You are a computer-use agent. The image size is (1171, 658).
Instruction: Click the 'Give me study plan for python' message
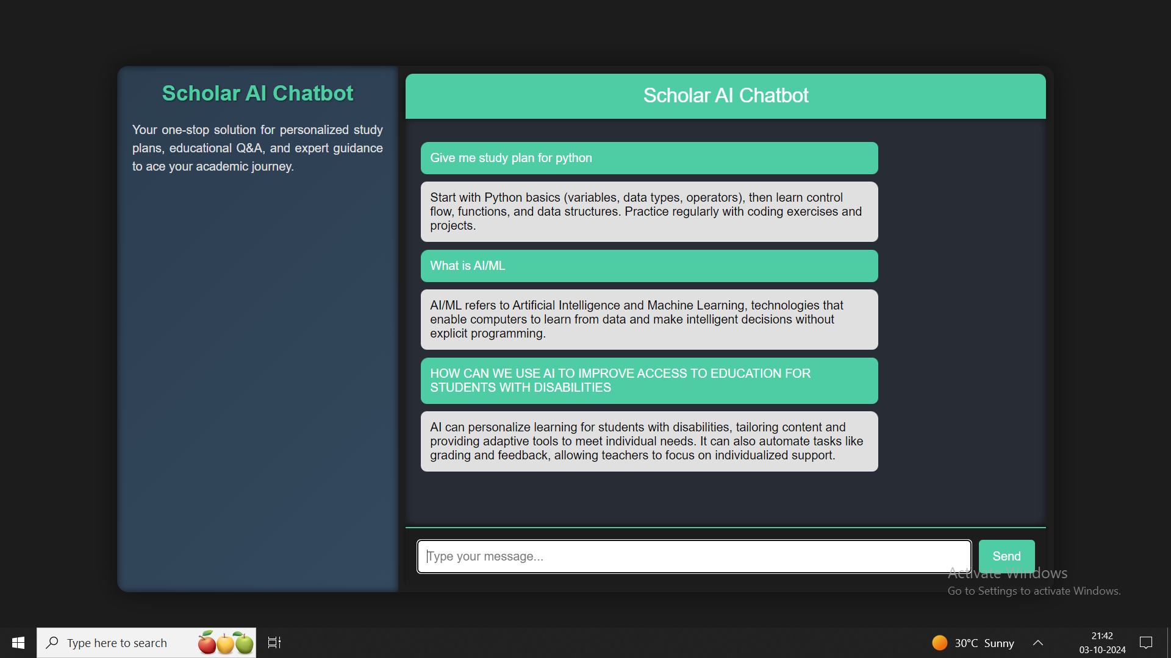point(649,158)
